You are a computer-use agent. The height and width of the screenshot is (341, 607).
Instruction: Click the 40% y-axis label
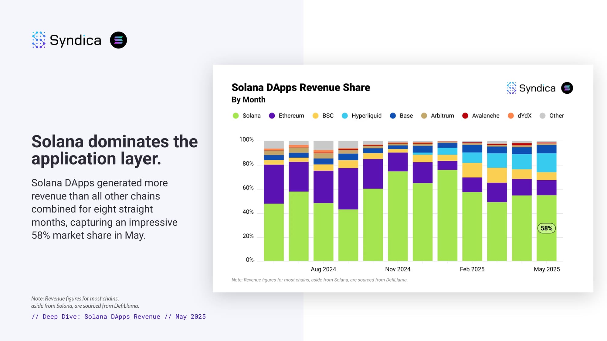(248, 212)
